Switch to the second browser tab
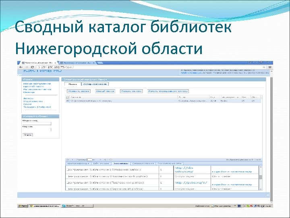The width and height of the screenshot is (290, 218). coord(77,63)
